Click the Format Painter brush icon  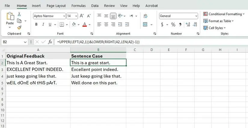coord(19,28)
